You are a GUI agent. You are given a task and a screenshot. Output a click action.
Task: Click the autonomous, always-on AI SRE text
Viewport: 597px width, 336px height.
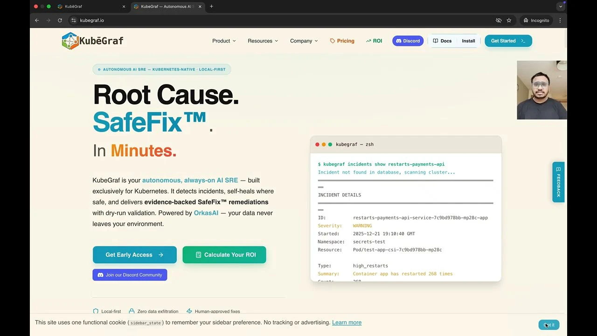point(190,180)
